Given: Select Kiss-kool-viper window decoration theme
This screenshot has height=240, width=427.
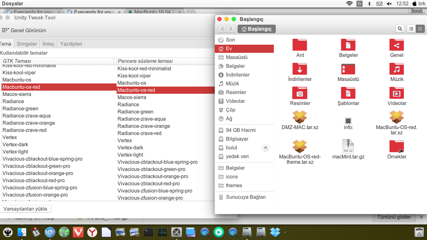Looking at the screenshot, I should 166,76.
